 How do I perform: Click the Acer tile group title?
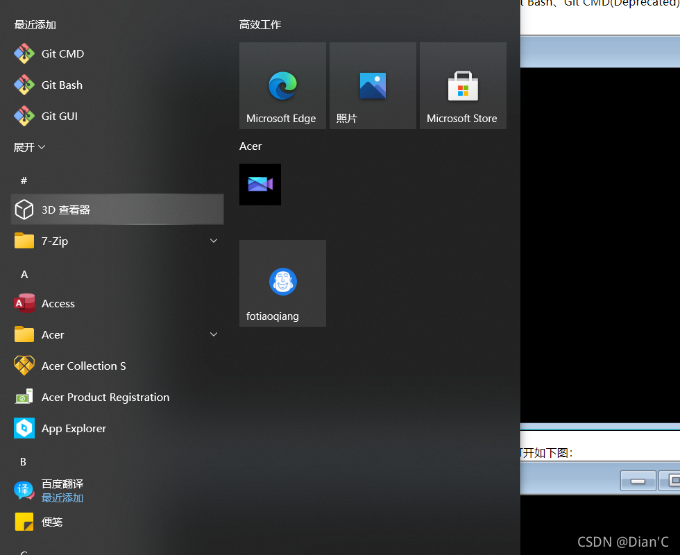250,146
